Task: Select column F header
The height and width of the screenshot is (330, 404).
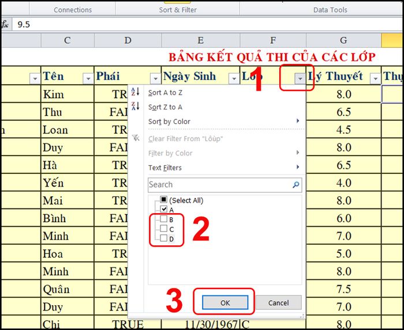Action: pos(273,40)
